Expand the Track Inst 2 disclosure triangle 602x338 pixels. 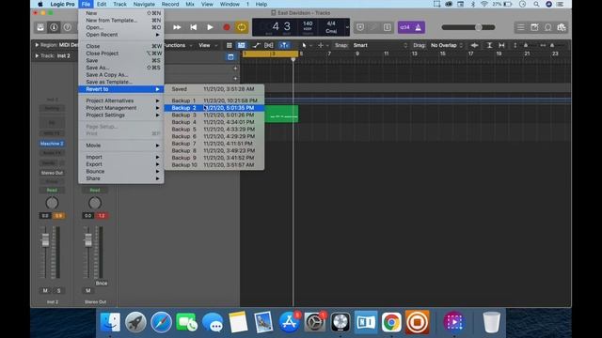pos(37,55)
